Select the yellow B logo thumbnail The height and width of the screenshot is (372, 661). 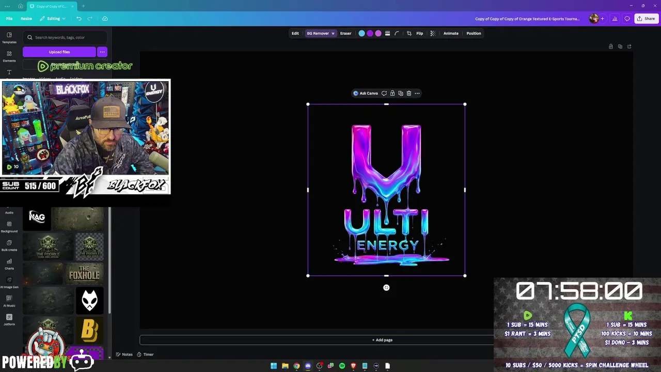(90, 331)
